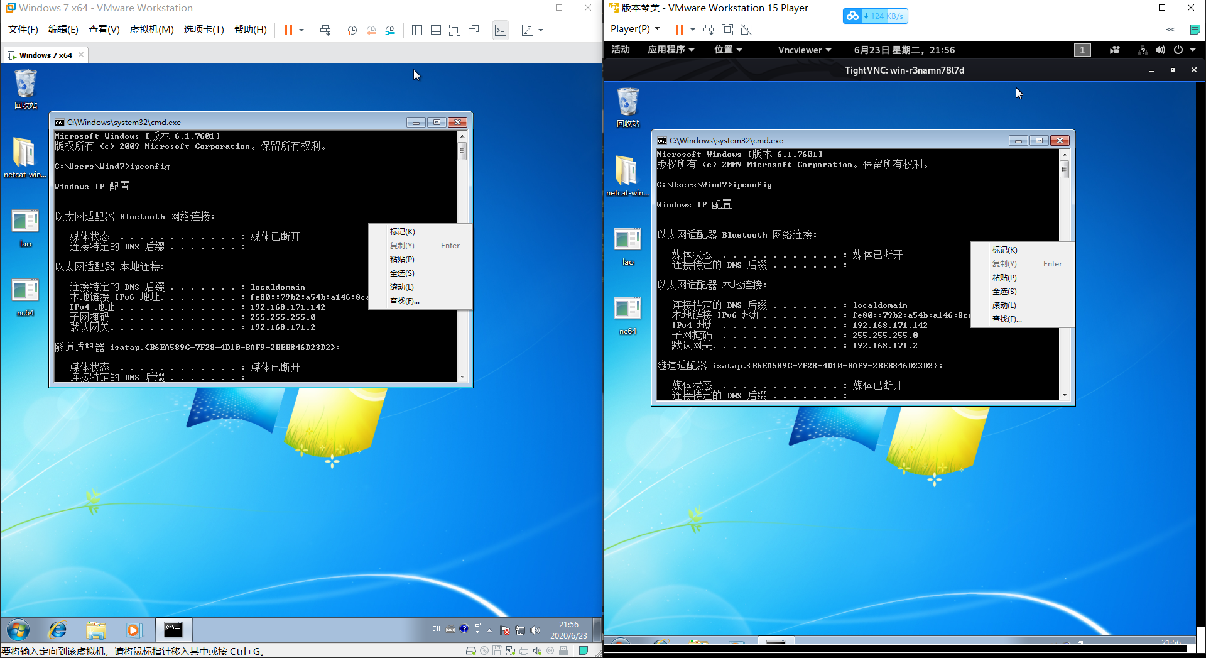Enter full screen mode in Workstation

(x=455, y=30)
